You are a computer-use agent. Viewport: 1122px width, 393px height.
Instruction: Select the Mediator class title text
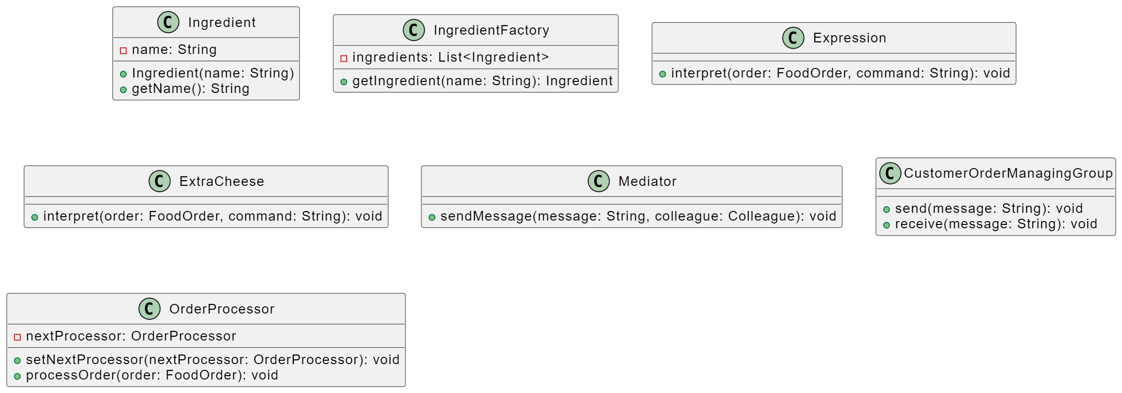(x=647, y=182)
